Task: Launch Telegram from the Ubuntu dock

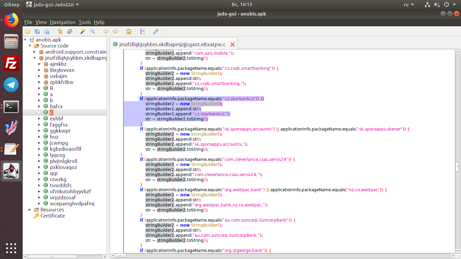Action: pos(11,84)
